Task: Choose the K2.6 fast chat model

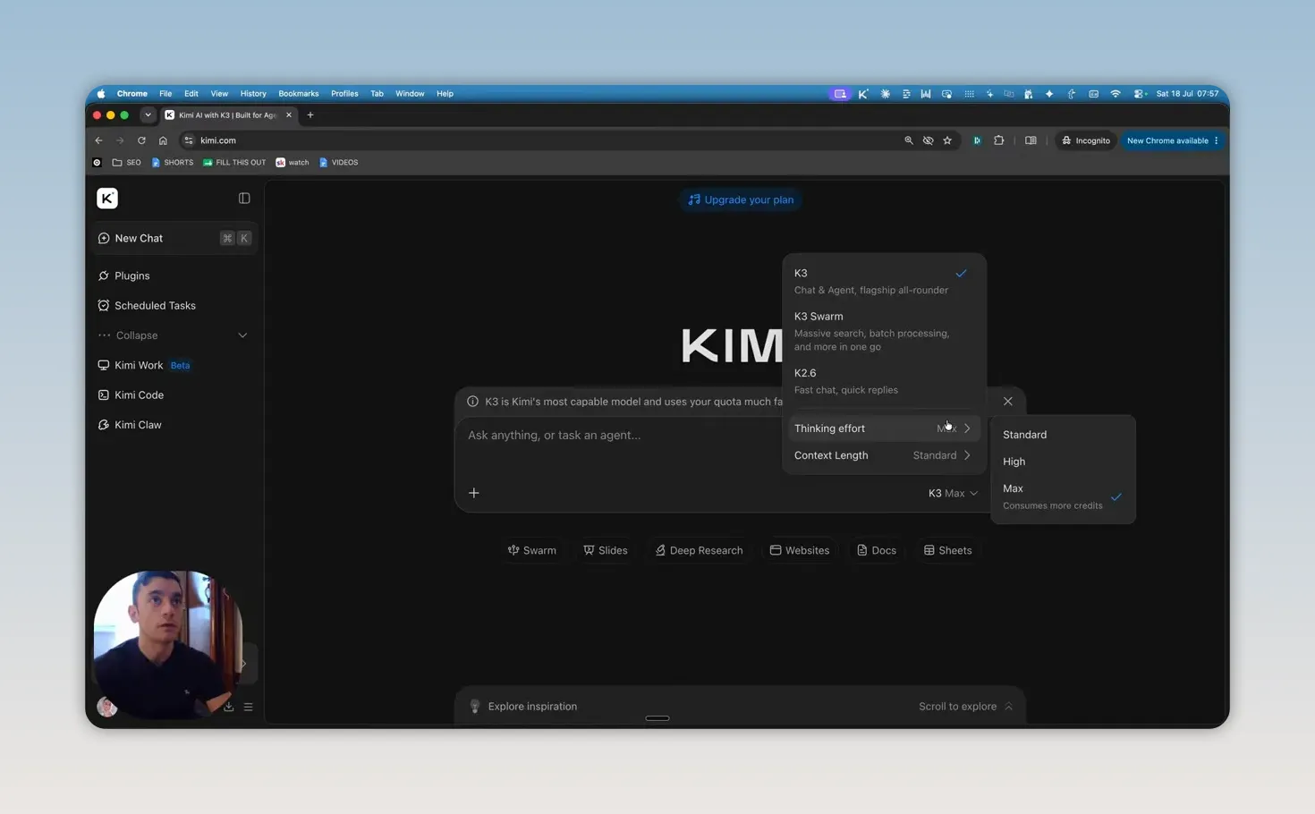Action: click(884, 381)
